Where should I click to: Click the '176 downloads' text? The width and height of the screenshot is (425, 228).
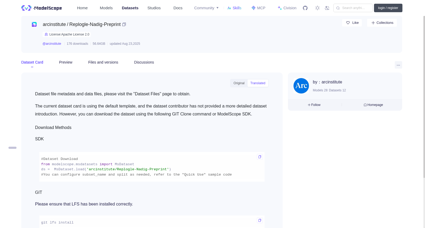point(77,44)
